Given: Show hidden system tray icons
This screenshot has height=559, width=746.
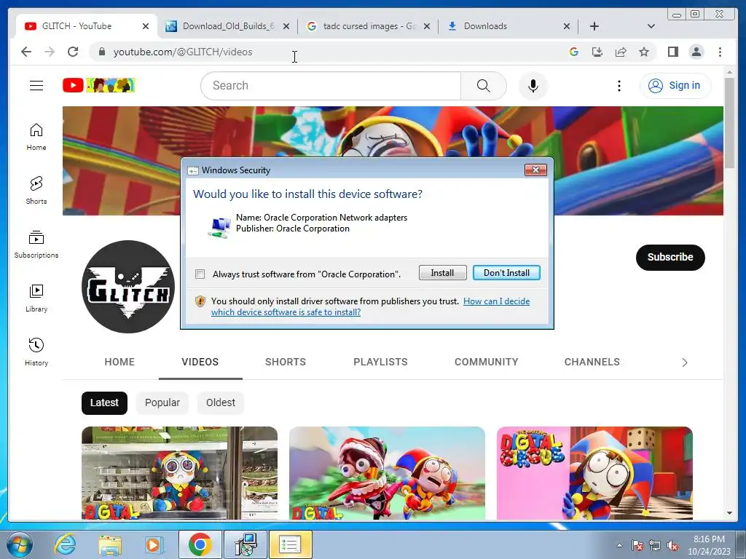Looking at the screenshot, I should click(619, 545).
